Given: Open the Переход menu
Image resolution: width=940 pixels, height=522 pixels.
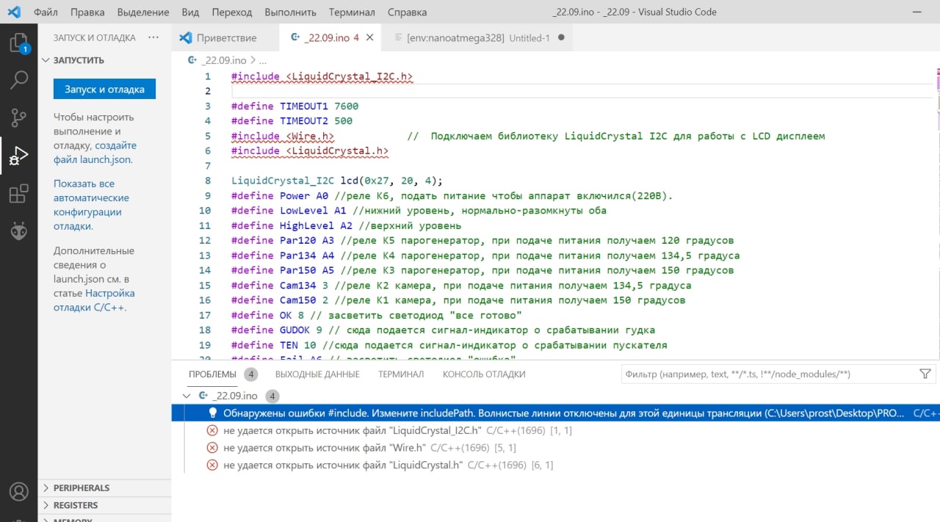Looking at the screenshot, I should [232, 12].
